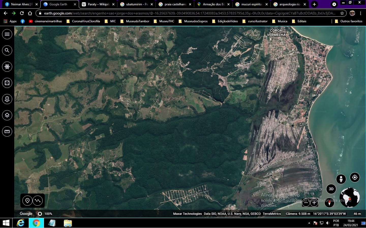Click the taskbar volume speaker icon
The image size is (366, 228).
click(x=328, y=223)
